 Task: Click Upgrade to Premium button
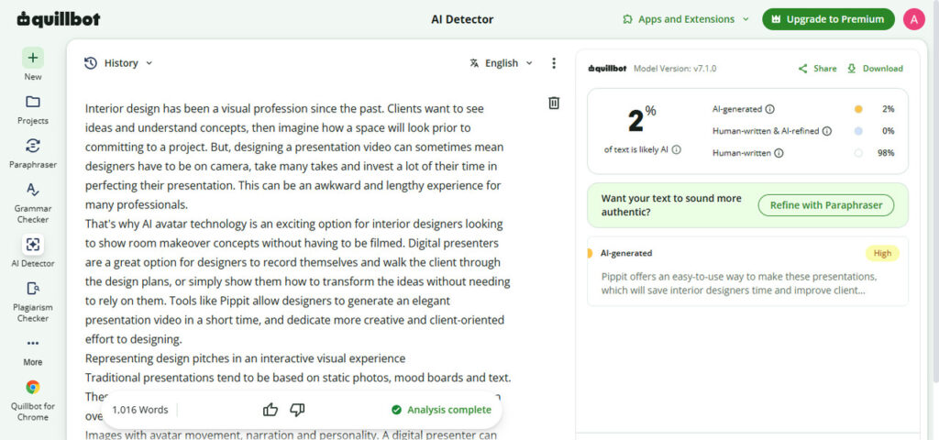click(x=828, y=19)
